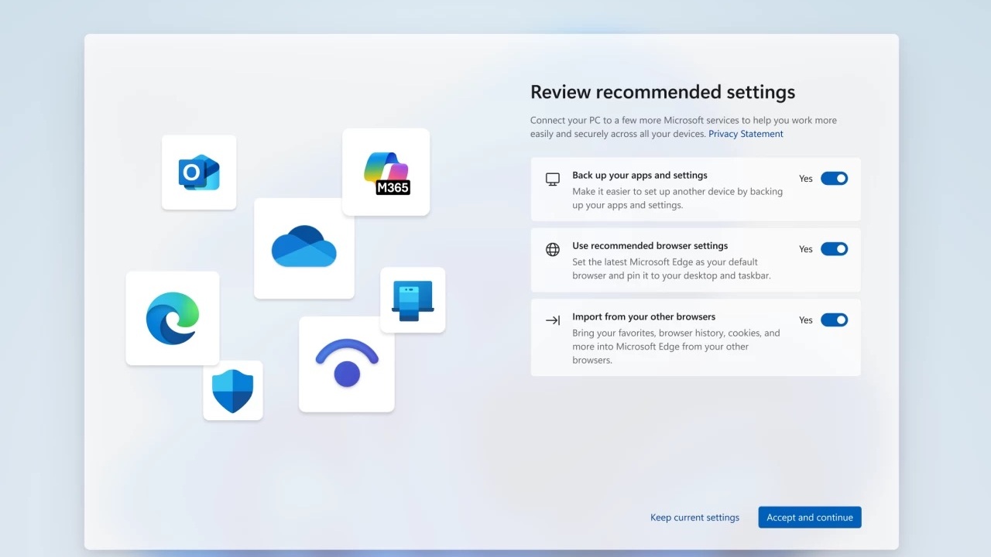
Task: Click the monitor icon beside Back up apps
Action: (x=553, y=179)
